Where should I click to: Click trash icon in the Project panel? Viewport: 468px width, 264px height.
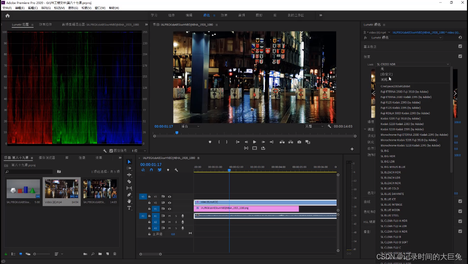click(115, 254)
